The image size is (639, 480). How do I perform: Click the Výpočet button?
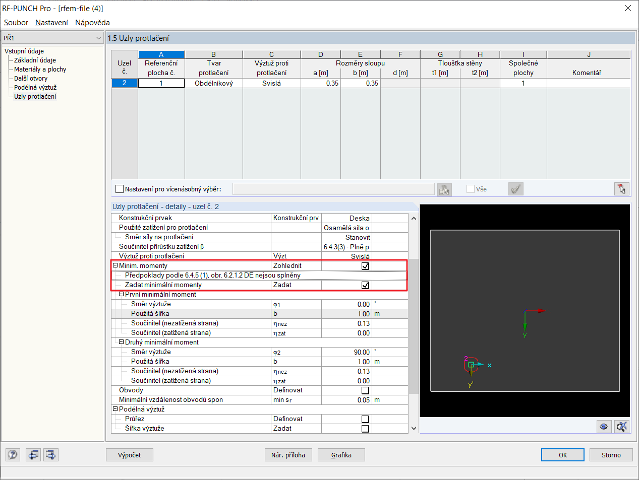click(130, 455)
